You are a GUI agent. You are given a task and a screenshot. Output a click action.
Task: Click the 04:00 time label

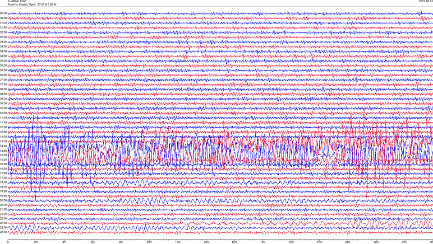point(3,51)
